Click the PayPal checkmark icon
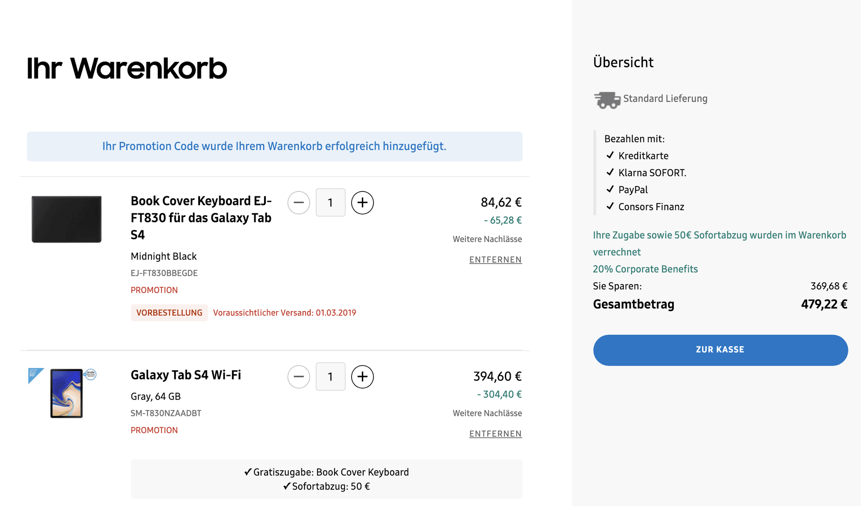 coord(610,189)
